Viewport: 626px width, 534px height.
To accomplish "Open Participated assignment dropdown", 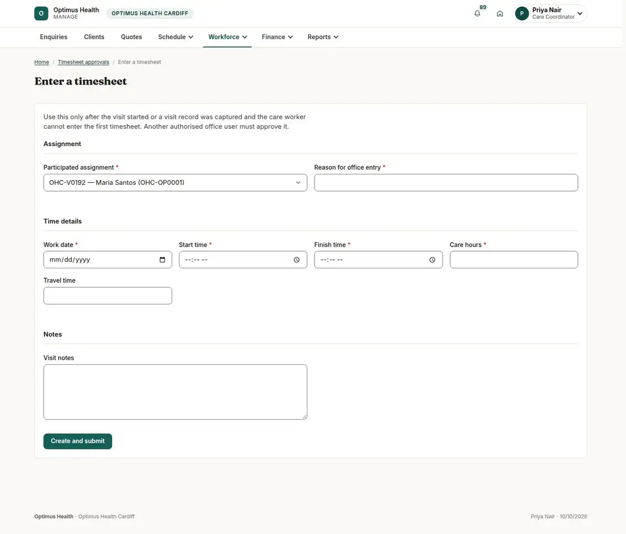I will (x=175, y=183).
